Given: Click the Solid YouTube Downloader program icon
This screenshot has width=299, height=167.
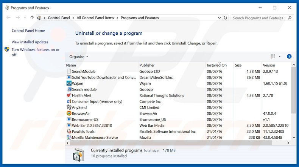Looking at the screenshot, I should click(x=69, y=77).
